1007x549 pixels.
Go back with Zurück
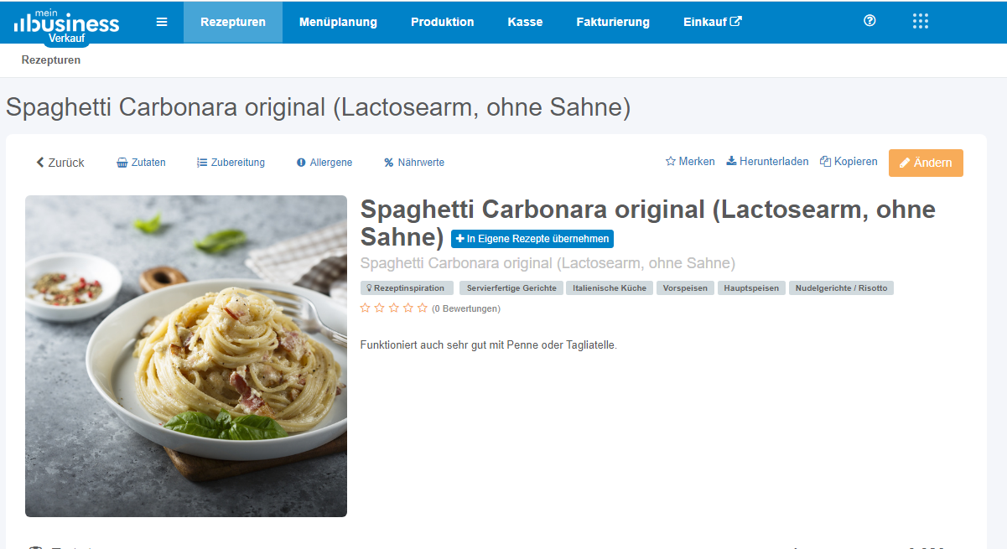(x=60, y=163)
